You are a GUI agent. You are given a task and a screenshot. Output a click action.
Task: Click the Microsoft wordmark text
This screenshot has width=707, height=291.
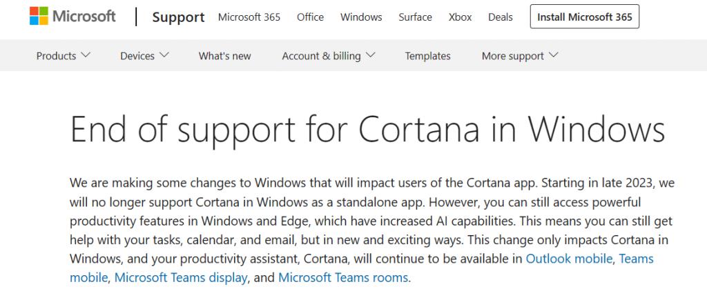pos(84,17)
